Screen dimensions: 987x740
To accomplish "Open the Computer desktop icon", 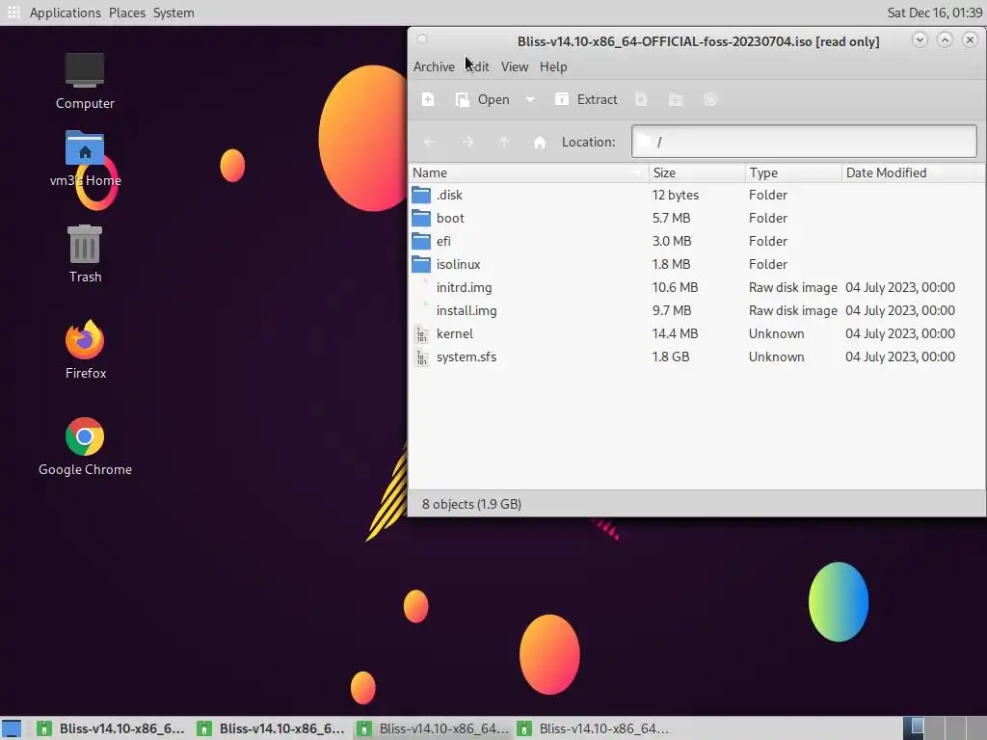I will 85,70.
